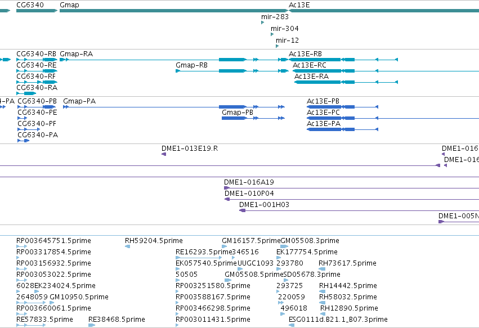Image resolution: width=479 pixels, height=328 pixels.
Task: Select EST EK177754.5prime
Action: [x=307, y=252]
